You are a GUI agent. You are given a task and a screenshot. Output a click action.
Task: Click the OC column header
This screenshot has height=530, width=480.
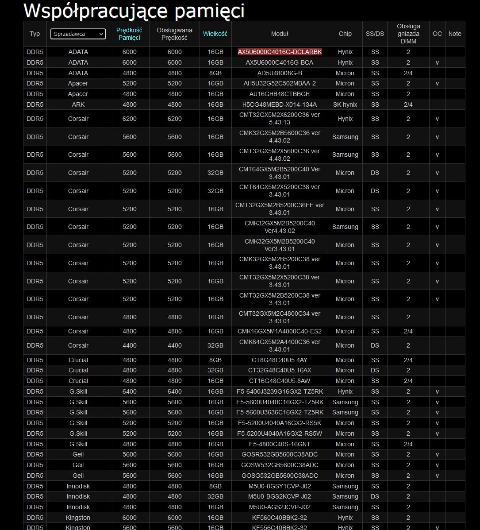click(437, 34)
